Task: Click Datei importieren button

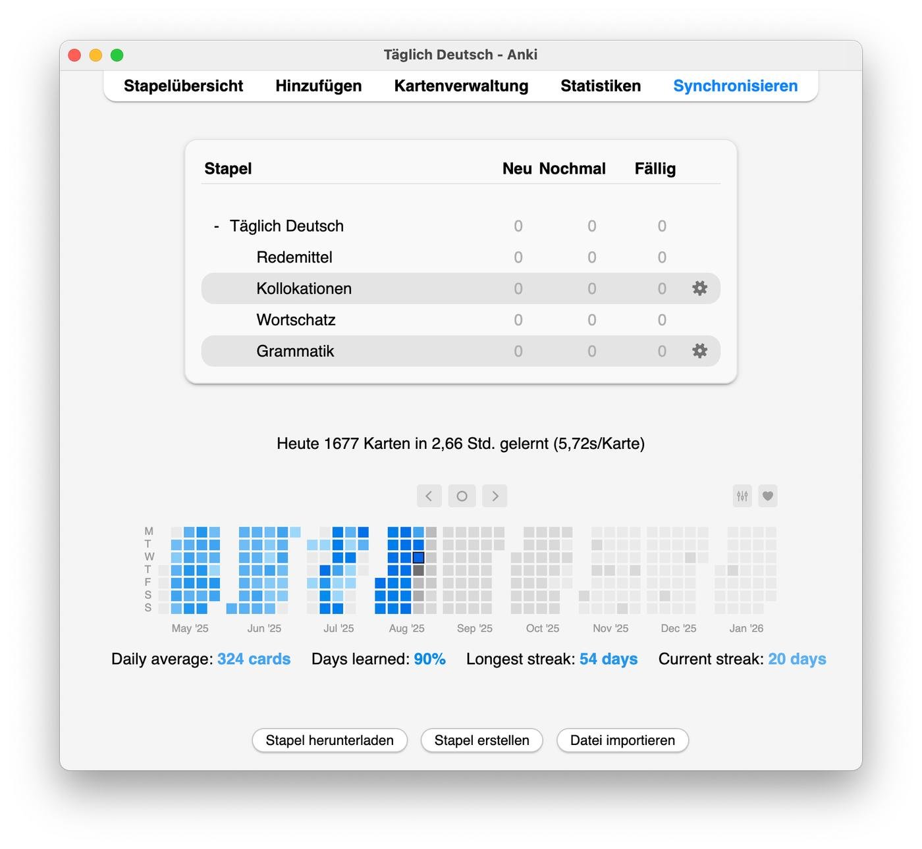Action: click(623, 740)
